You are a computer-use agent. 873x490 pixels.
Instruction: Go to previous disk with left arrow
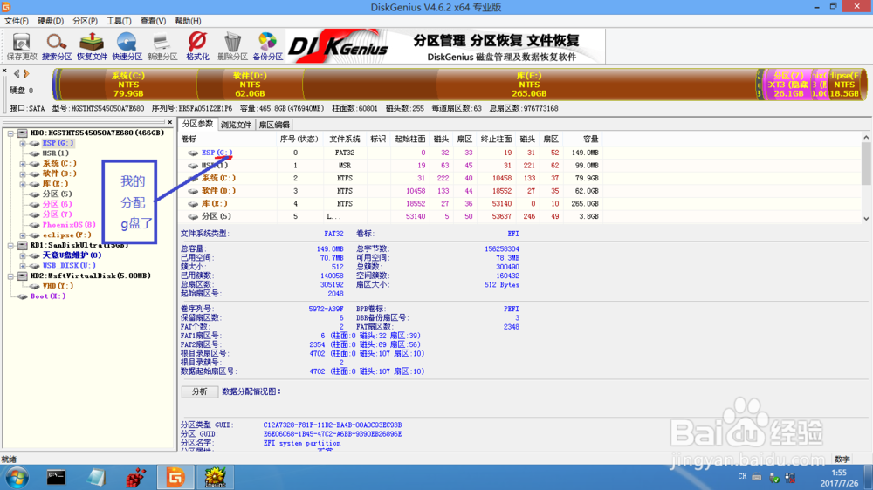click(x=17, y=73)
